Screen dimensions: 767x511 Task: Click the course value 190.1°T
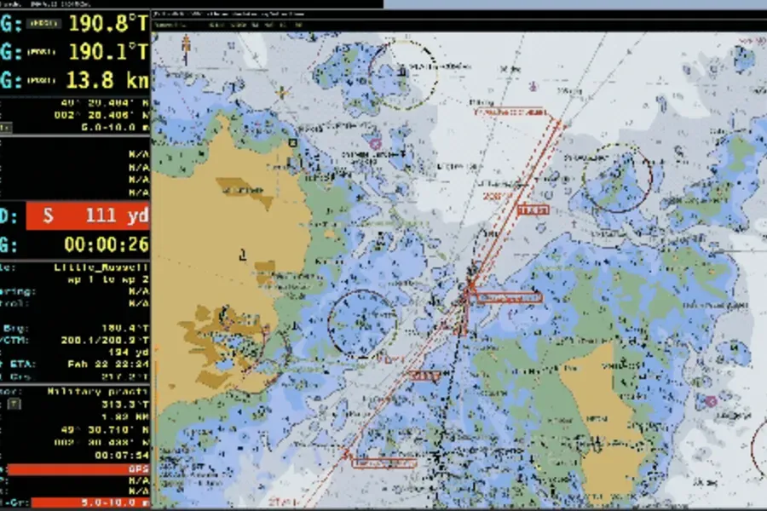107,51
